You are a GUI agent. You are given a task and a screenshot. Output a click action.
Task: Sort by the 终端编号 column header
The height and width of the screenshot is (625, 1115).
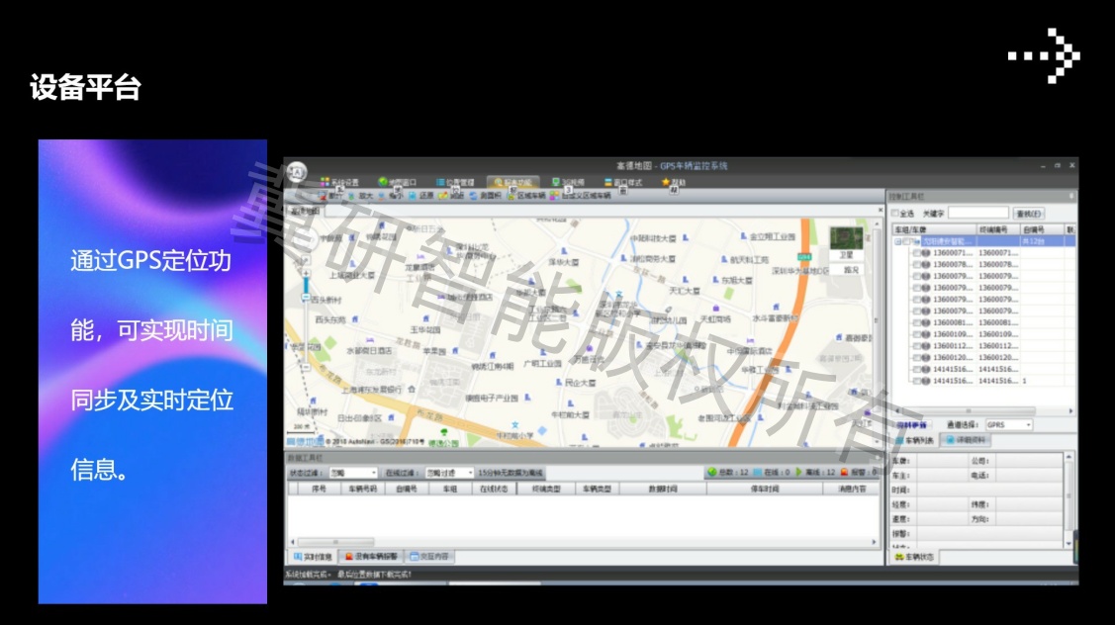tap(998, 229)
